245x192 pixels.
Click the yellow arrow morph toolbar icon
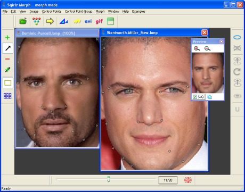50,21
